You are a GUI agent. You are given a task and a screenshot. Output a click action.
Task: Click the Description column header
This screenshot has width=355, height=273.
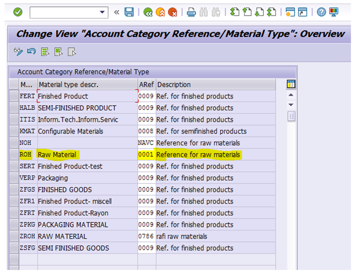tap(216, 85)
